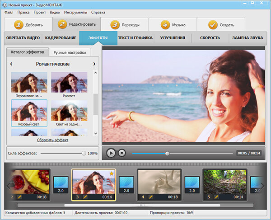Apply the Розовый свет effect
271x220 pixels.
tap(29, 113)
